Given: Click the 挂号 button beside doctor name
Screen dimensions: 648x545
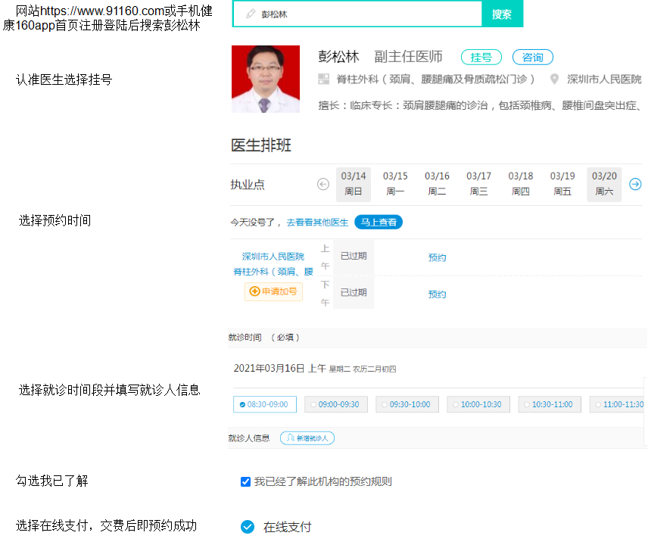Looking at the screenshot, I should pos(481,58).
